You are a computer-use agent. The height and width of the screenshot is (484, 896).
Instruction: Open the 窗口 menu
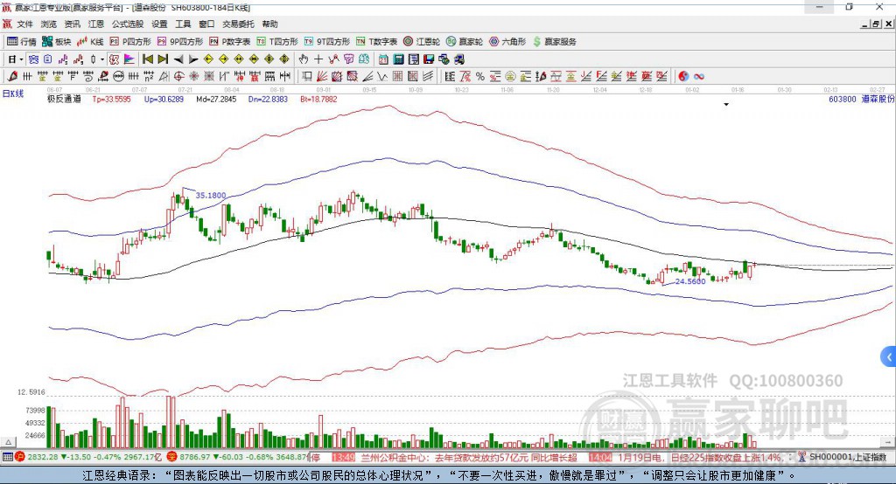click(x=206, y=24)
